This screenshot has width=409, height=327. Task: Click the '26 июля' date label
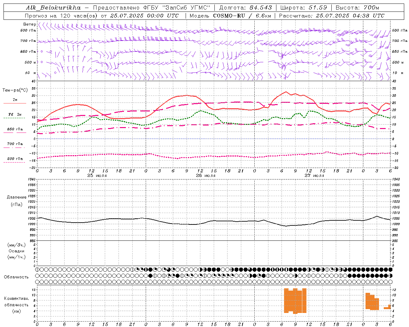pyautogui.click(x=206, y=176)
